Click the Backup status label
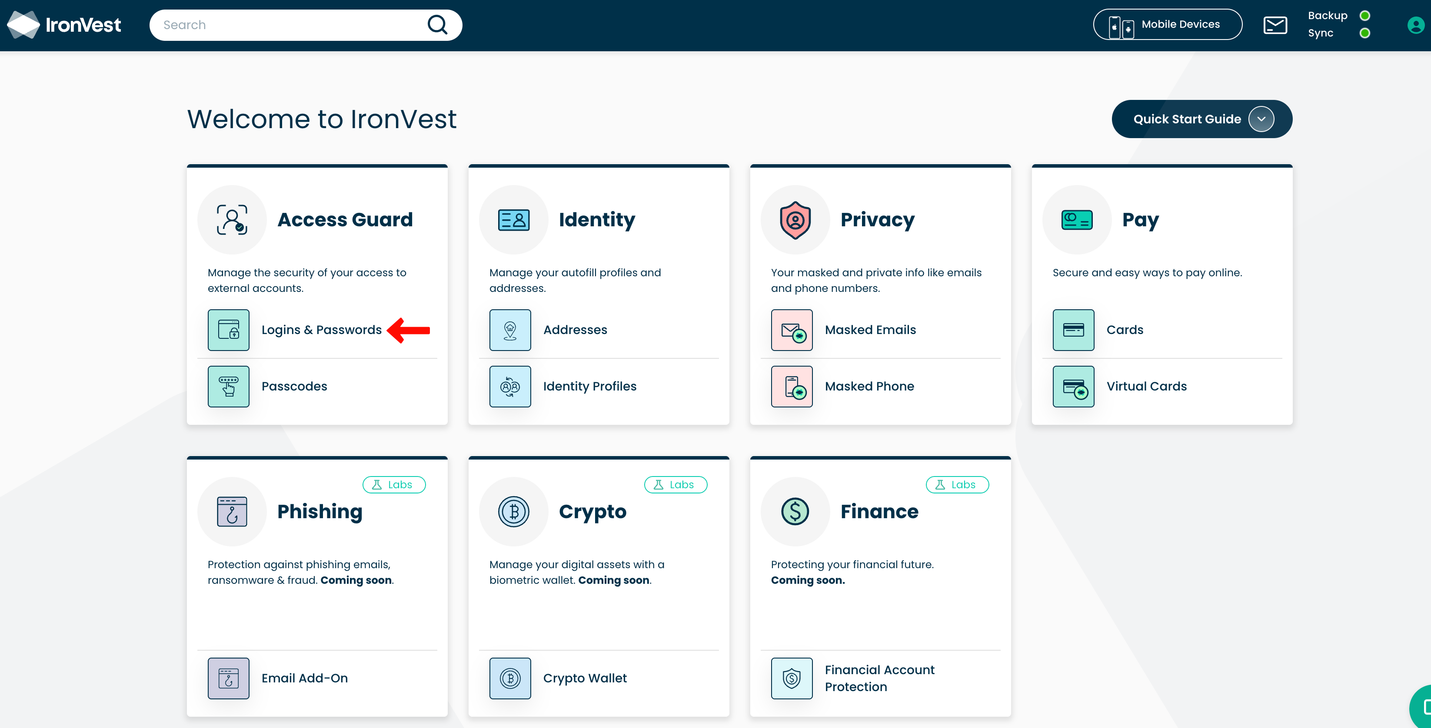 1328,16
